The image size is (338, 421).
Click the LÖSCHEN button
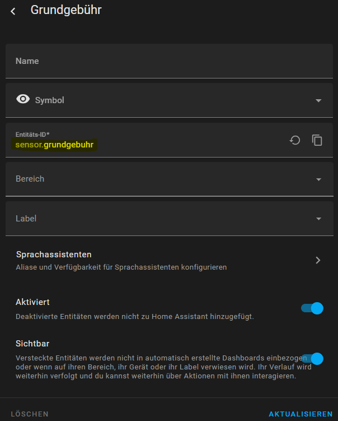point(30,414)
